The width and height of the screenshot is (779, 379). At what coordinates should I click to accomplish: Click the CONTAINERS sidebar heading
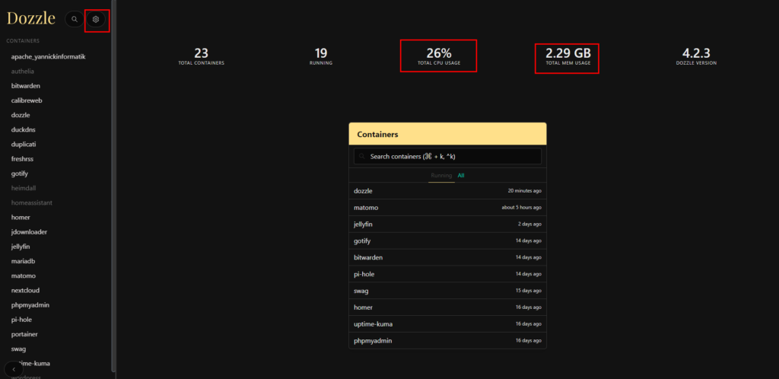pos(23,41)
